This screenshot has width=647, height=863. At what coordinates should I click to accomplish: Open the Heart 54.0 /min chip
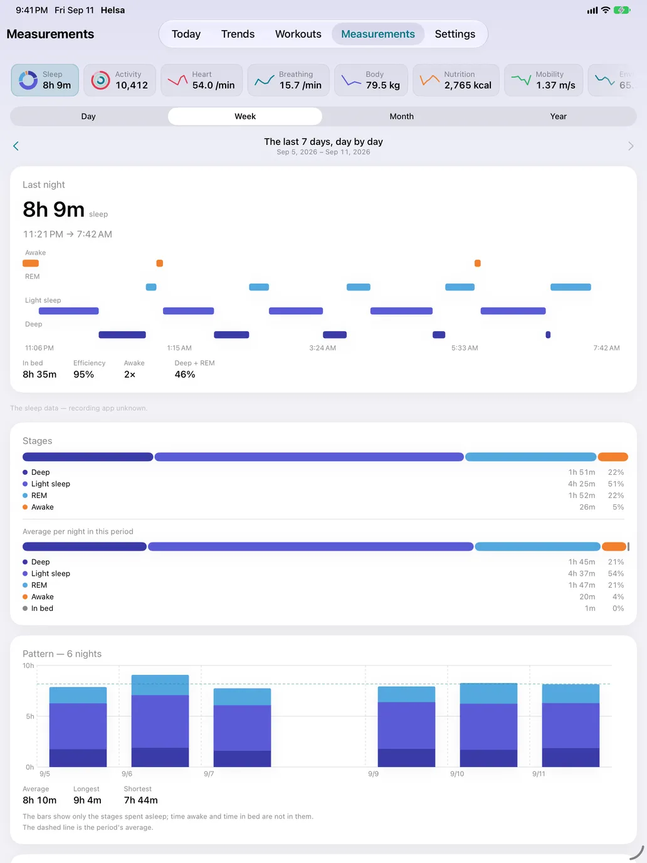(x=202, y=80)
